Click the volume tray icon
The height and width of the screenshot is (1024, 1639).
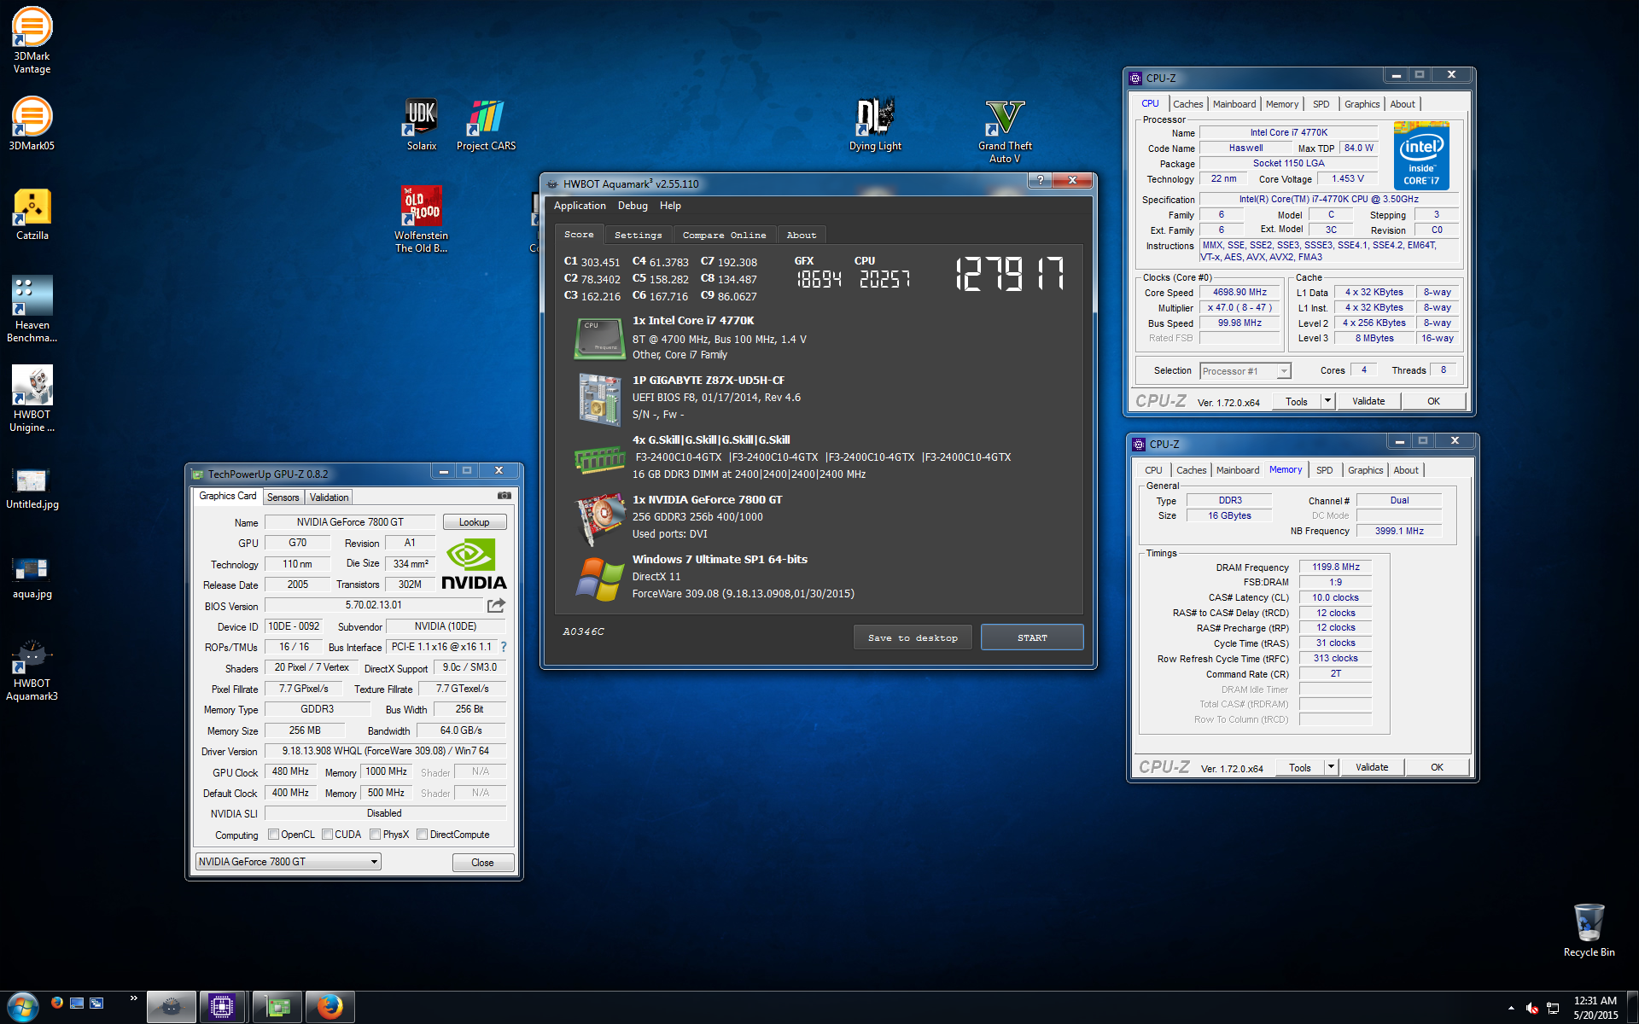pyautogui.click(x=1532, y=1009)
